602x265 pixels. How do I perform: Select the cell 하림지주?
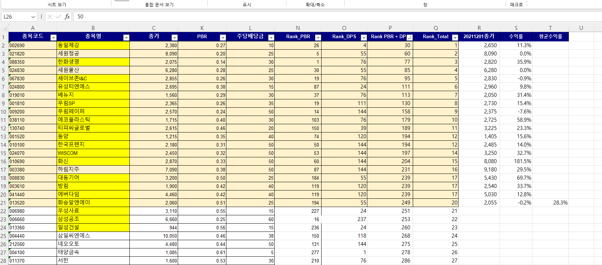pyautogui.click(x=93, y=170)
